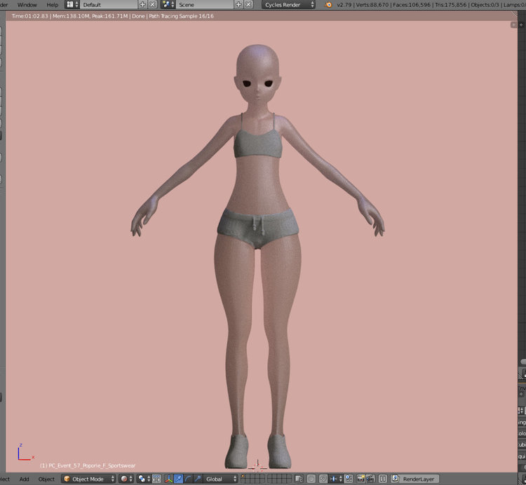Render OpenGL animation of viewport
This screenshot has height=485, width=526.
click(x=370, y=479)
